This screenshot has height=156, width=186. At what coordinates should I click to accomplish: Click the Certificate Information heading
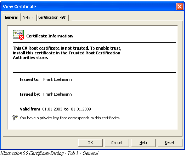point(50,36)
